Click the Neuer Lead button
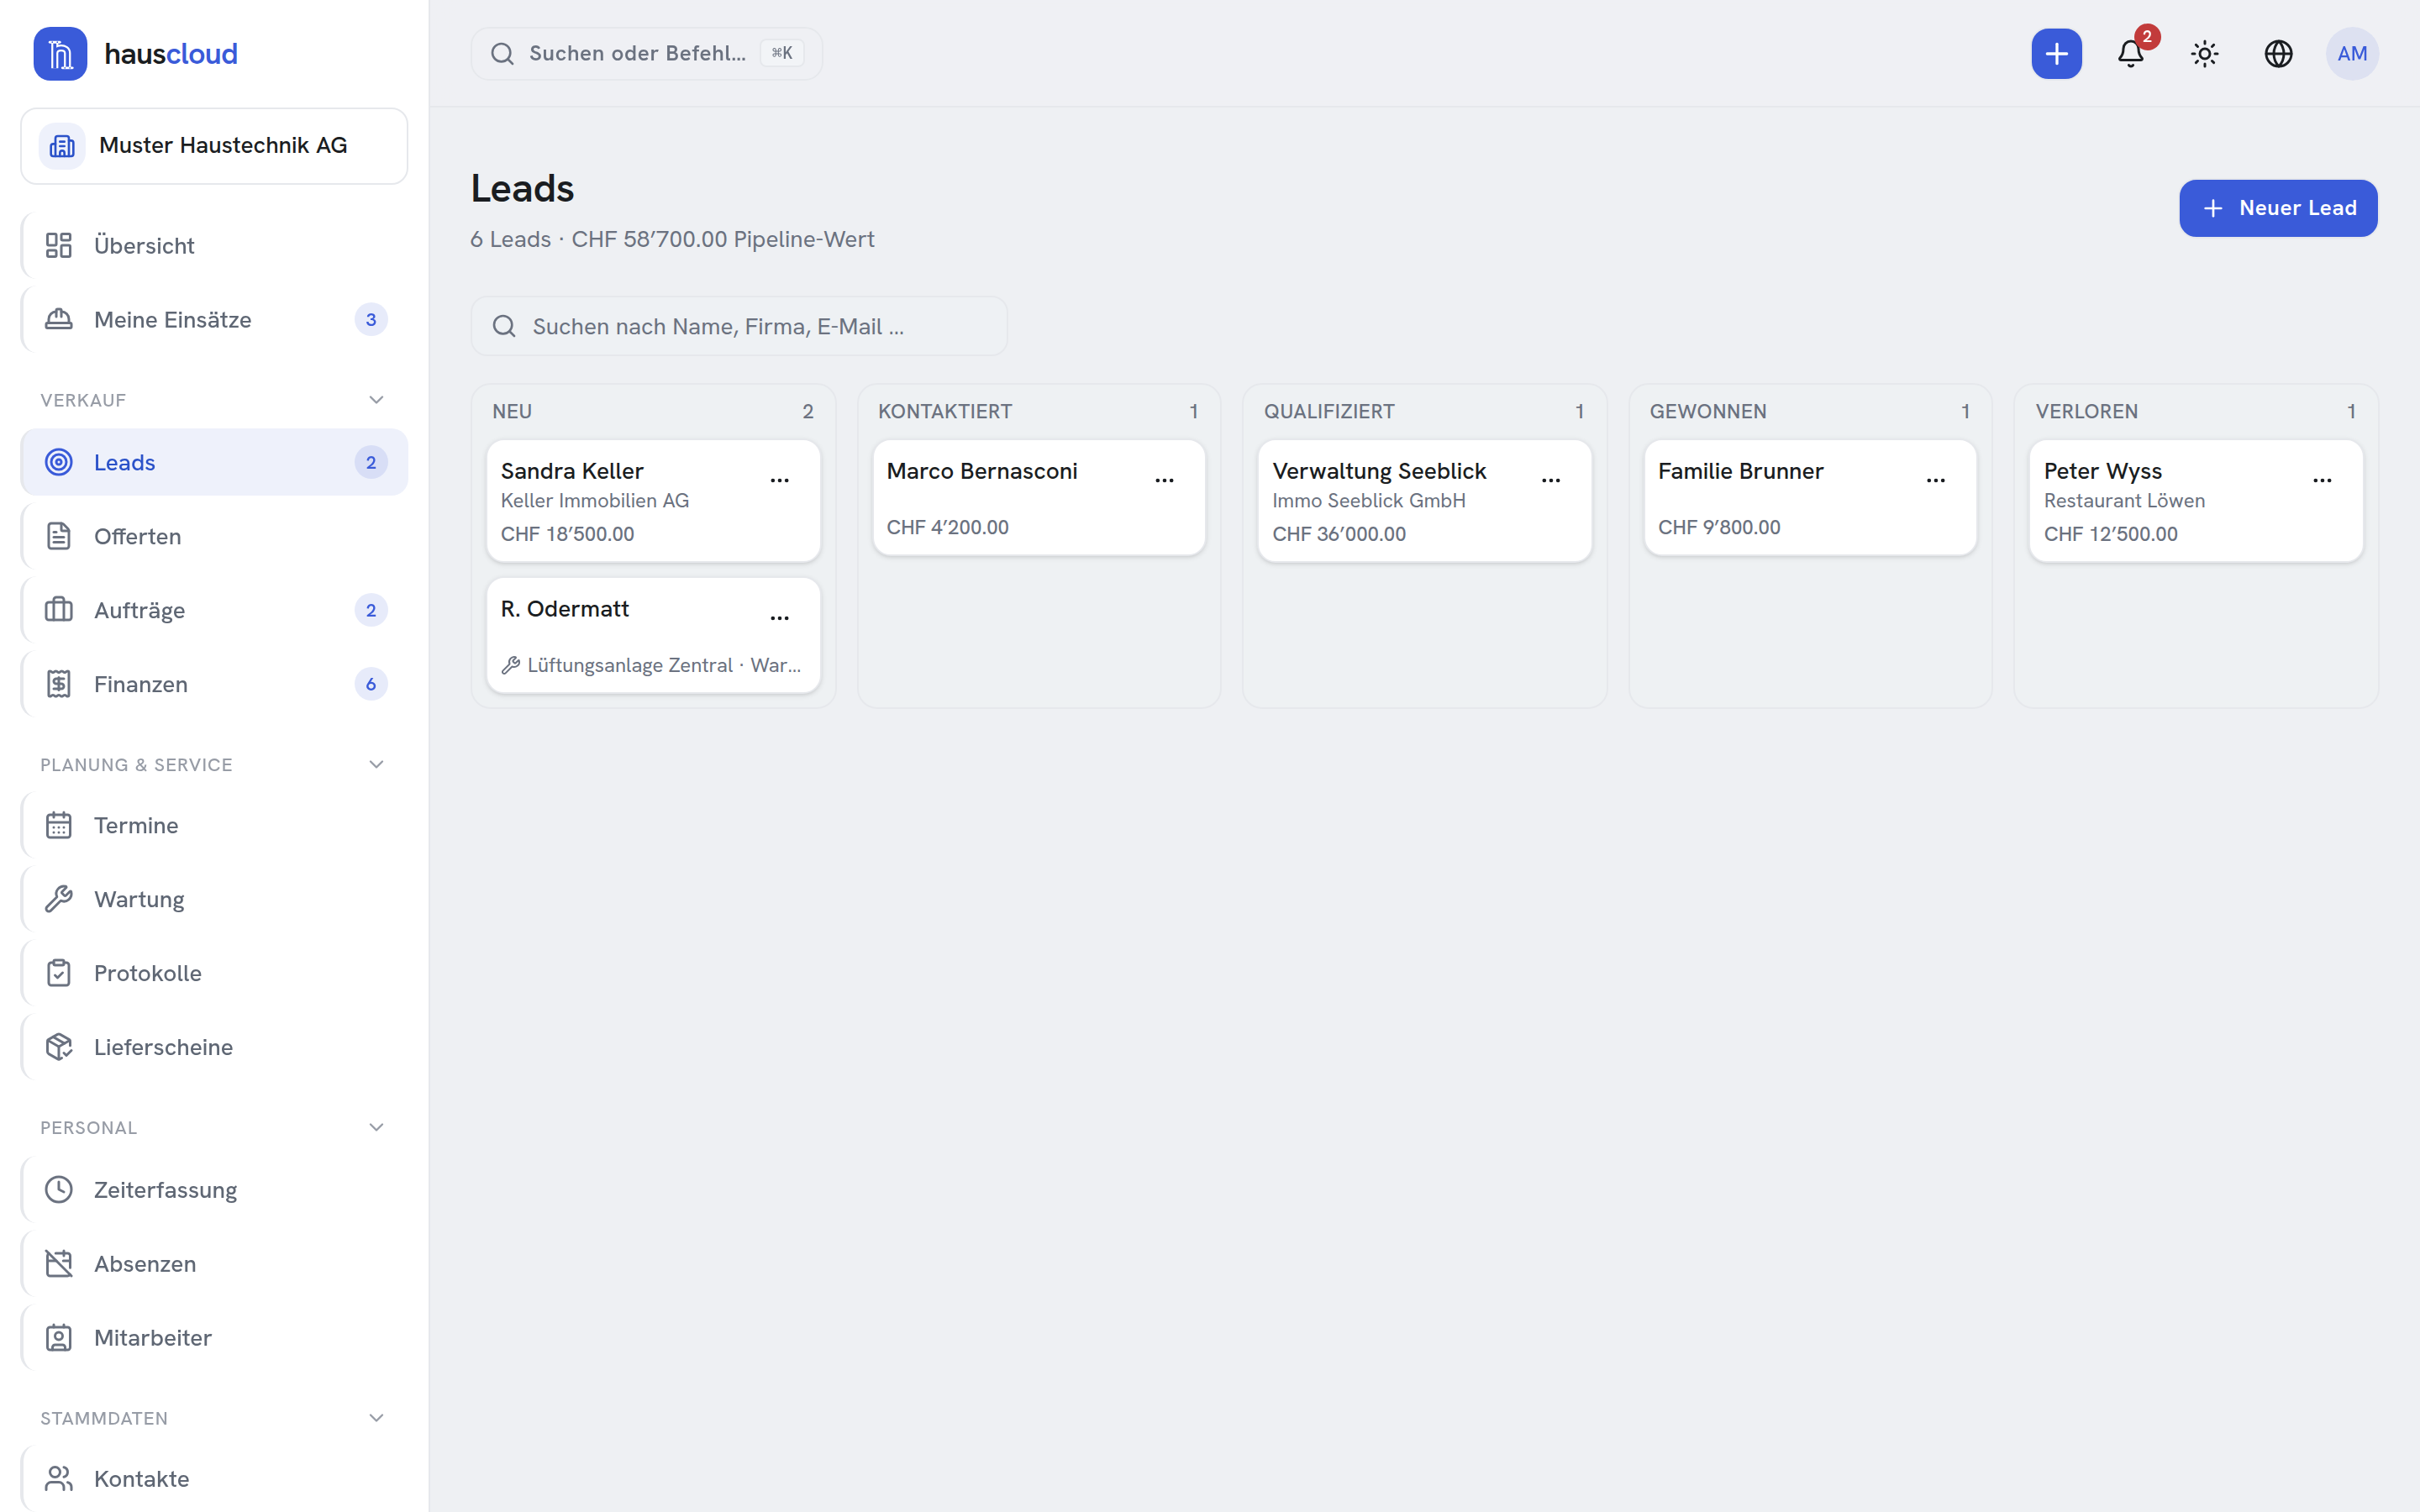This screenshot has height=1512, width=2420. click(2278, 208)
